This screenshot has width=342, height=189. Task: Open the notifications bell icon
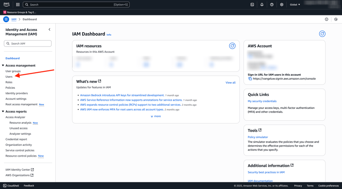tap(262, 5)
